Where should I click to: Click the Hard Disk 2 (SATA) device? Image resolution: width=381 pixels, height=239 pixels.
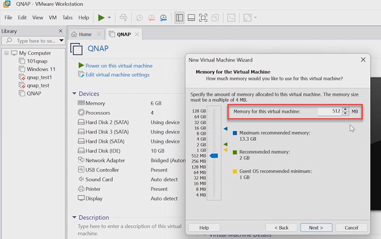[x=107, y=122]
